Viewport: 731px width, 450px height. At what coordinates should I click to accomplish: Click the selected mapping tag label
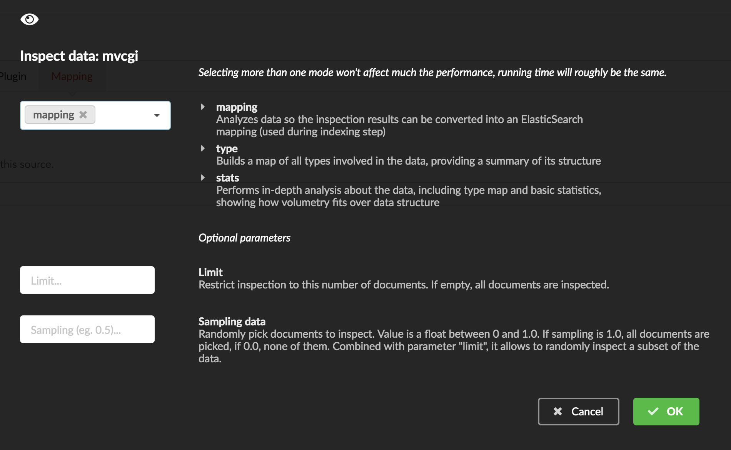tap(53, 115)
